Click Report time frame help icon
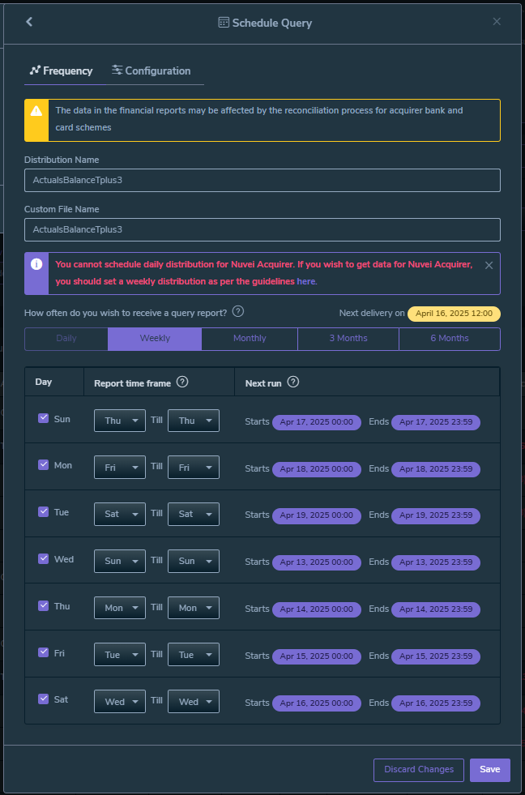525x795 pixels. pos(182,382)
